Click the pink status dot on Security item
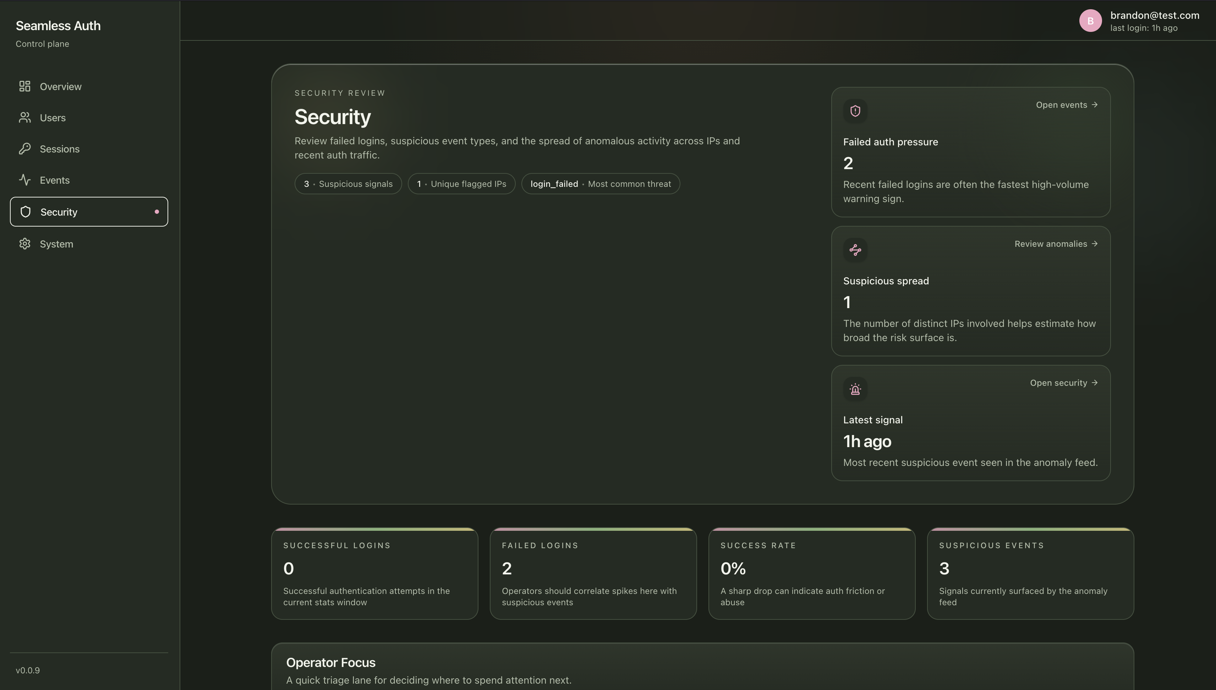 (157, 212)
